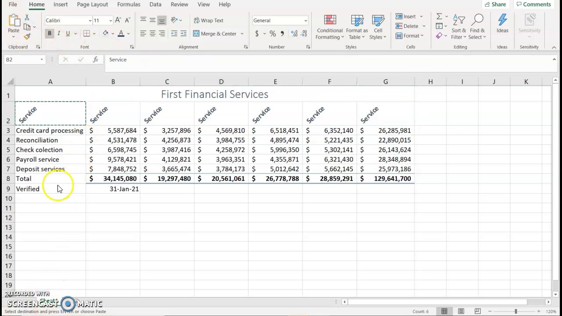Switch to the Review ribbon tab

point(179,4)
